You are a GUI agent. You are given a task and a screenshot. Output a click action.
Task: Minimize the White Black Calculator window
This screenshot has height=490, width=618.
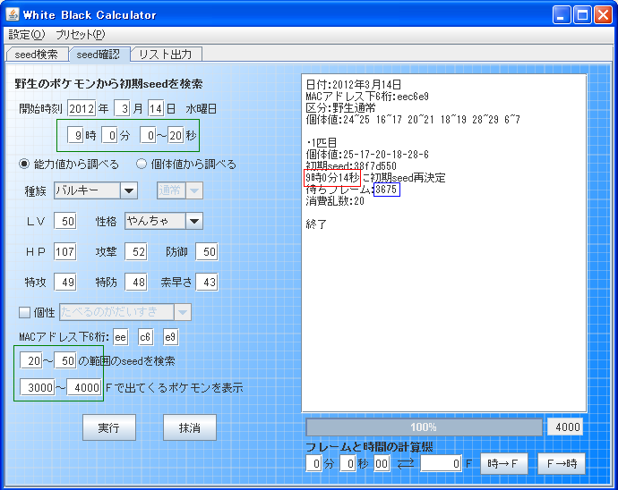click(x=562, y=15)
